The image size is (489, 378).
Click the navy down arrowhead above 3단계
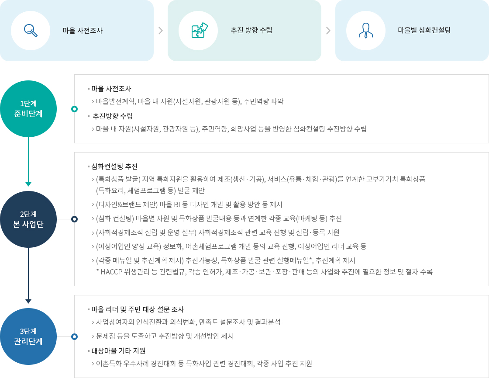pos(28,301)
